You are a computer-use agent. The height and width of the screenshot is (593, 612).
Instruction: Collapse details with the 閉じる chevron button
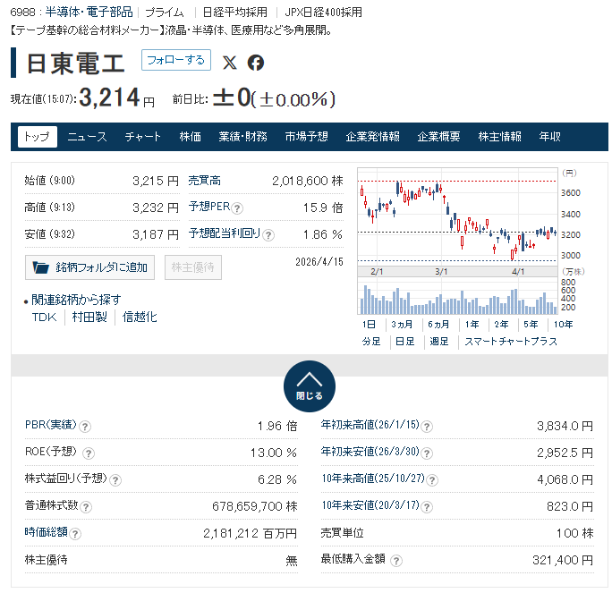(x=309, y=385)
